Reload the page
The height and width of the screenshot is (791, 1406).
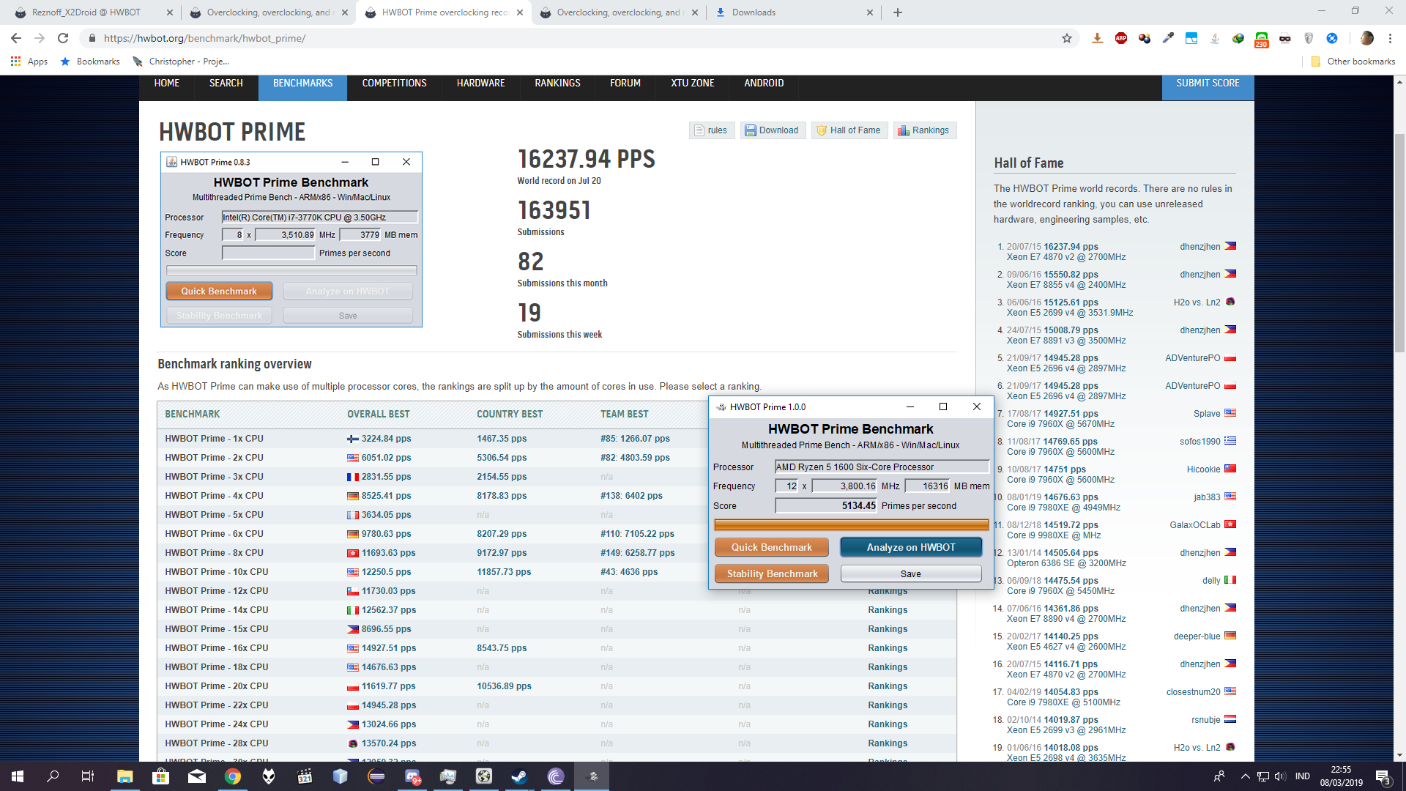(x=63, y=38)
